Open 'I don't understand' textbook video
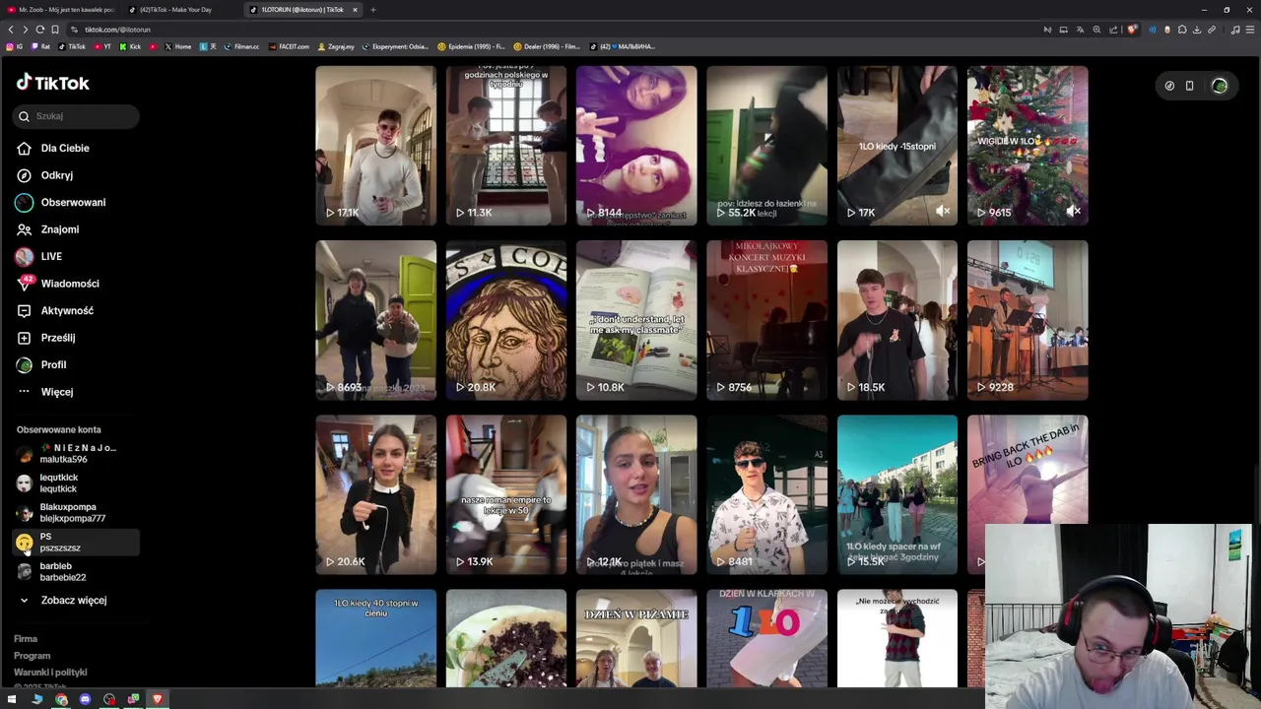Image resolution: width=1261 pixels, height=709 pixels. [x=636, y=320]
